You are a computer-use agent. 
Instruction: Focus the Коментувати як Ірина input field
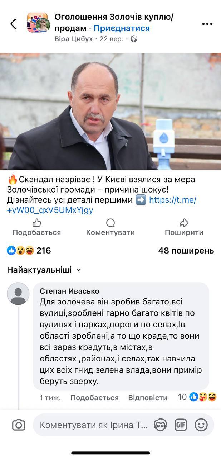(94, 425)
